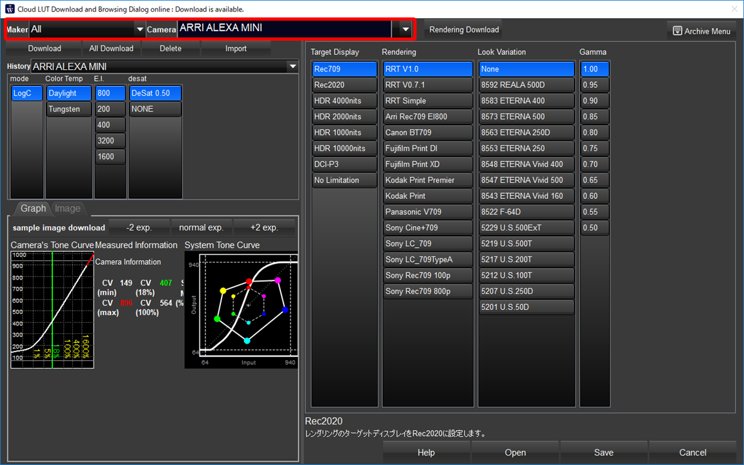Select RRT V0.7.1 rendering
744x465 pixels.
tap(428, 85)
